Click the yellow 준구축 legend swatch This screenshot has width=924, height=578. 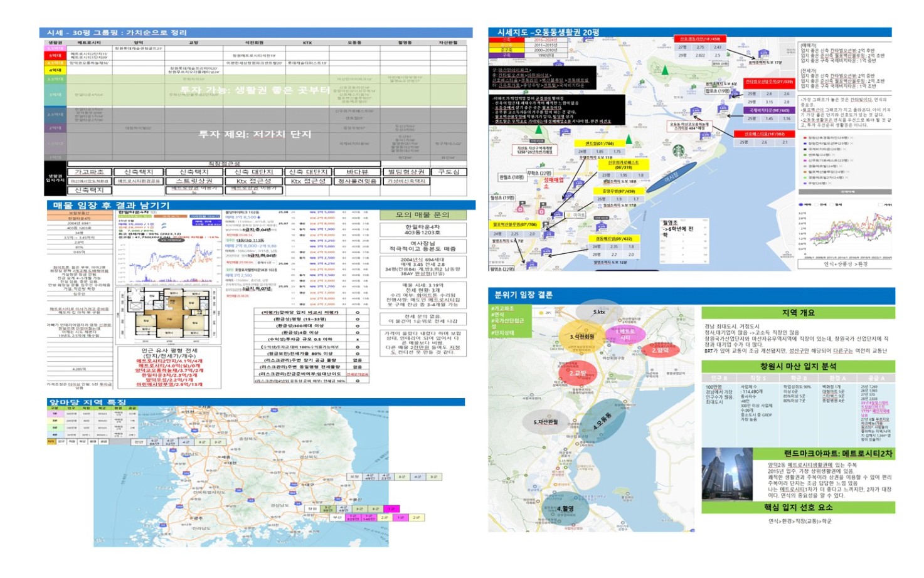[x=507, y=50]
